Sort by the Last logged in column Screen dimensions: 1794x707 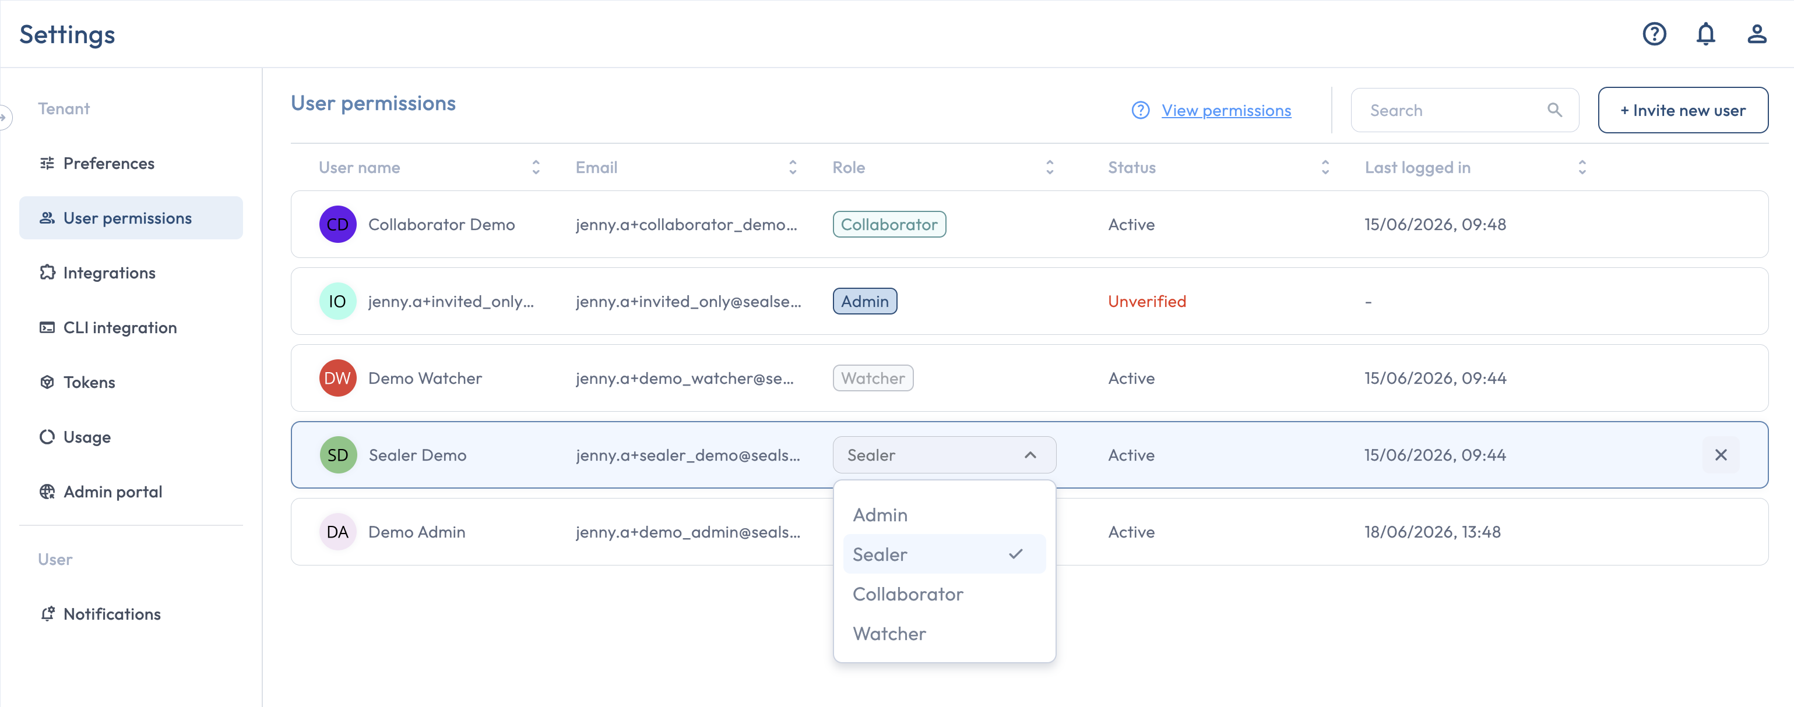coord(1582,167)
